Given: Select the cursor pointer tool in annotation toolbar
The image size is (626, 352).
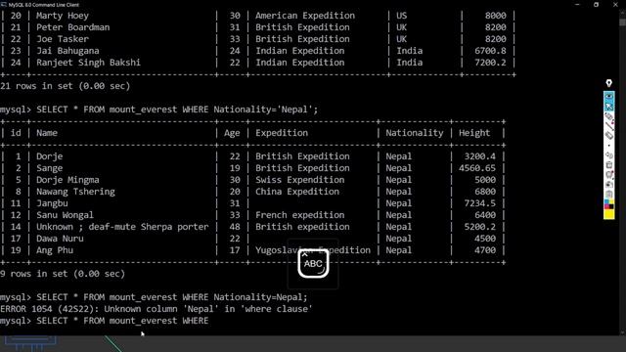Looking at the screenshot, I should tap(608, 107).
